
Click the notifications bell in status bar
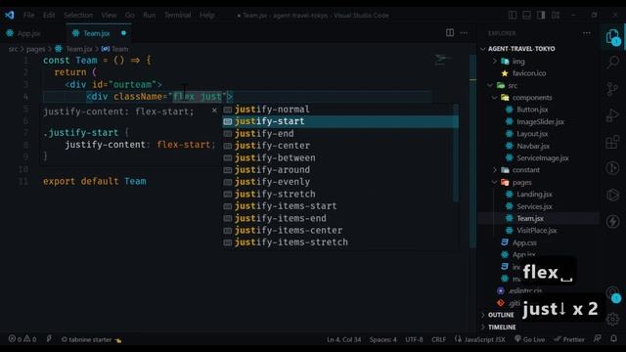coord(613,339)
